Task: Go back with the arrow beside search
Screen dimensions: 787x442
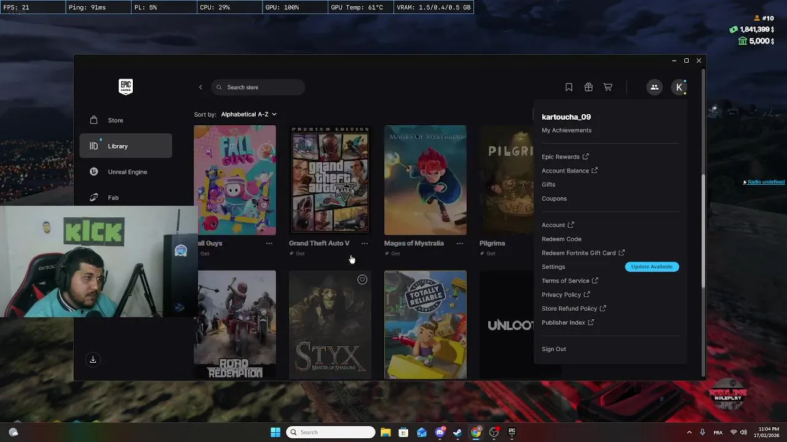Action: click(200, 87)
